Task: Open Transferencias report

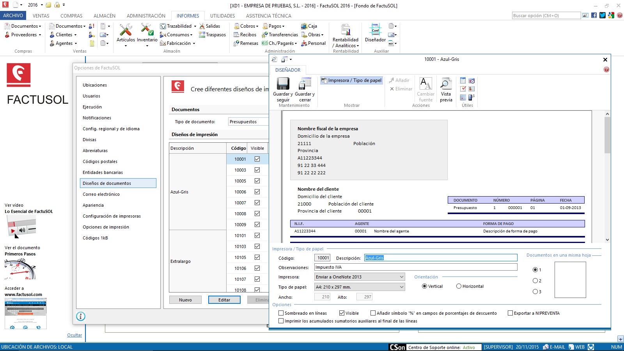Action: pos(280,35)
